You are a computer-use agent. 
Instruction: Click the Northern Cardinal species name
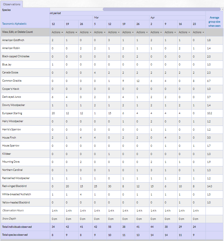pyautogui.click(x=12, y=170)
